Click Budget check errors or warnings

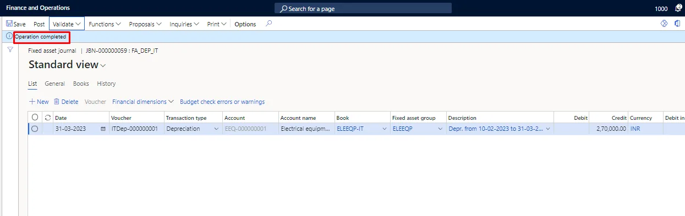(222, 102)
